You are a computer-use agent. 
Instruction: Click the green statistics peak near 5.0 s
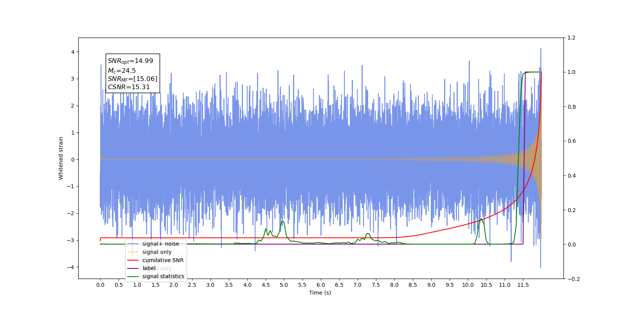282,222
